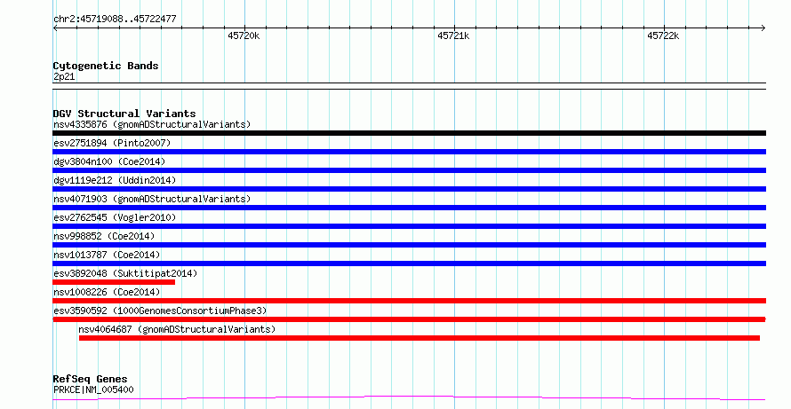Open the dgv1119e212 (Uddin2014) variant label

pos(115,180)
